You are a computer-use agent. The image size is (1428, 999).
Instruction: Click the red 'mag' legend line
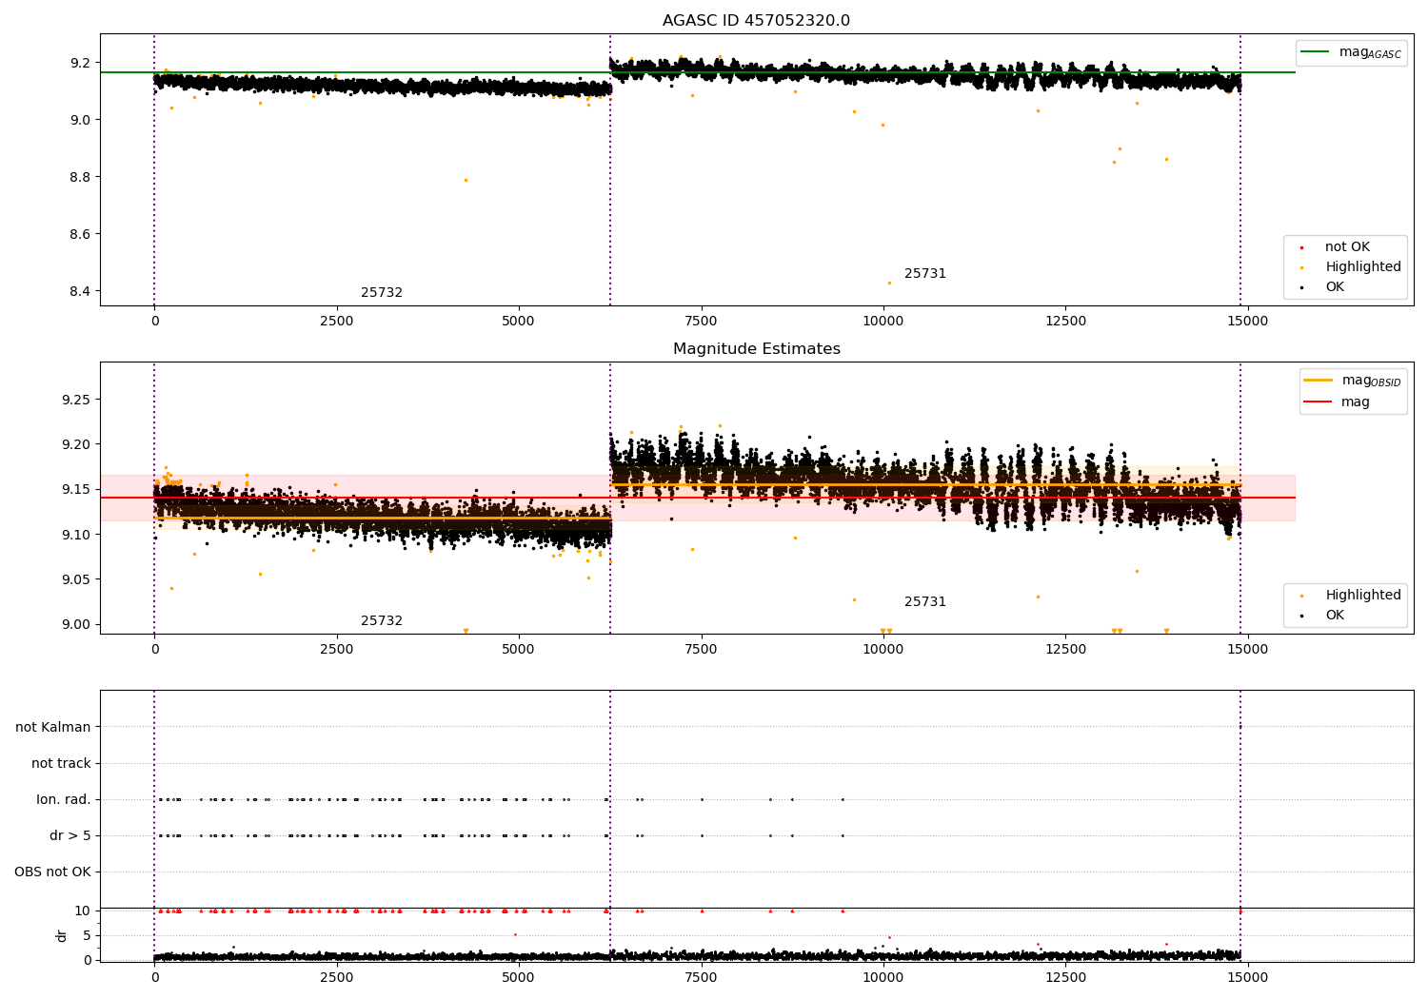pos(1319,402)
